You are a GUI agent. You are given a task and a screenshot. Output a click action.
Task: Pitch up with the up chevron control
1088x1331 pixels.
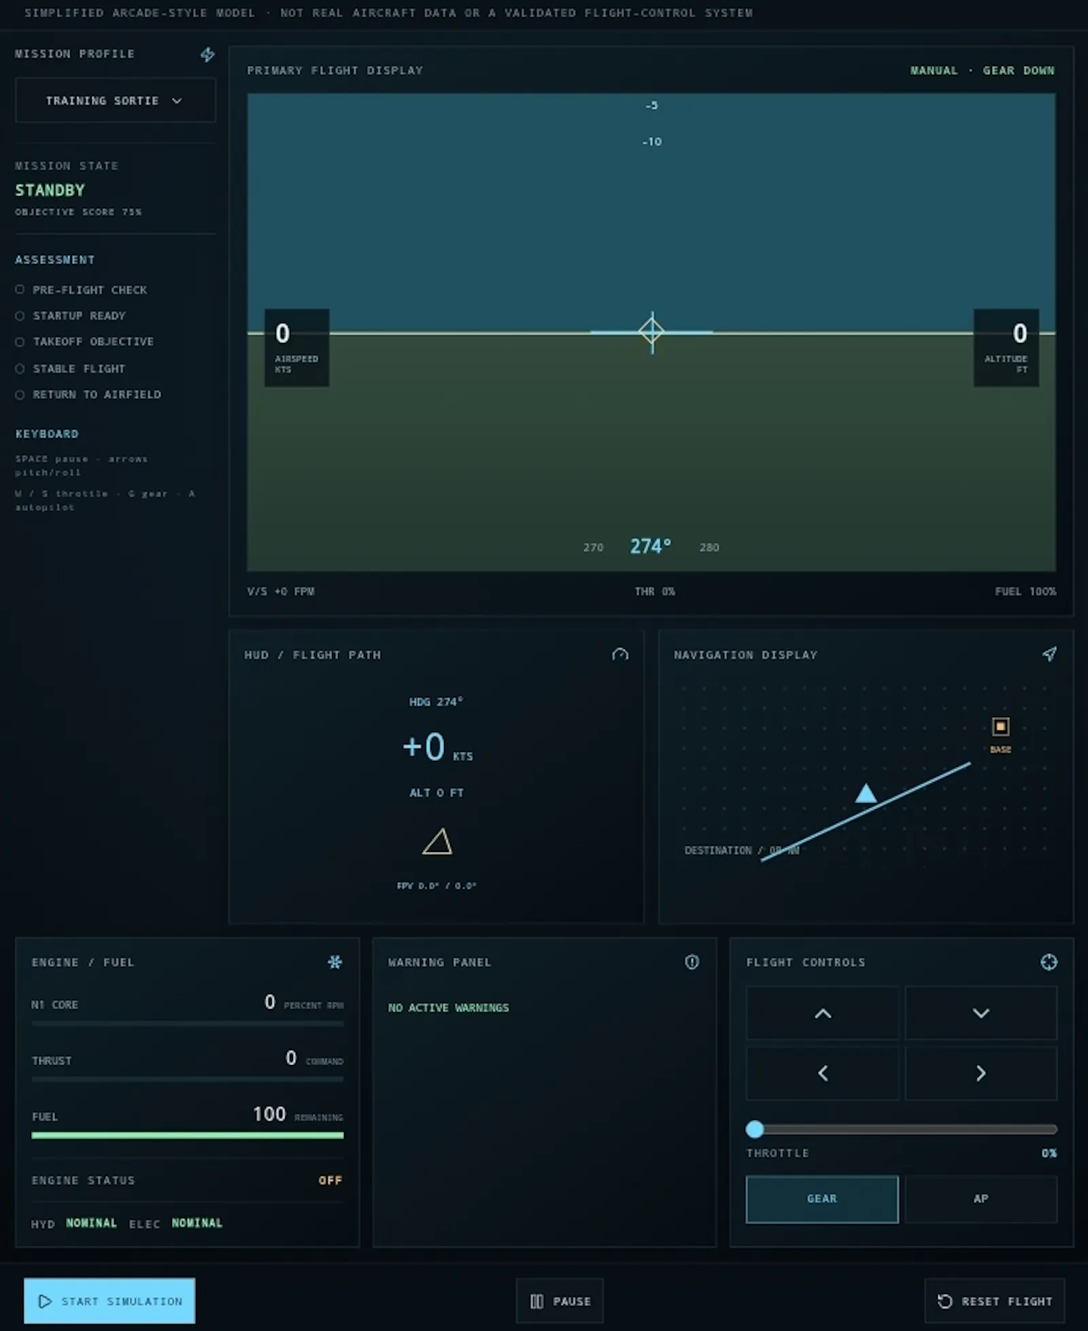[x=822, y=1013]
